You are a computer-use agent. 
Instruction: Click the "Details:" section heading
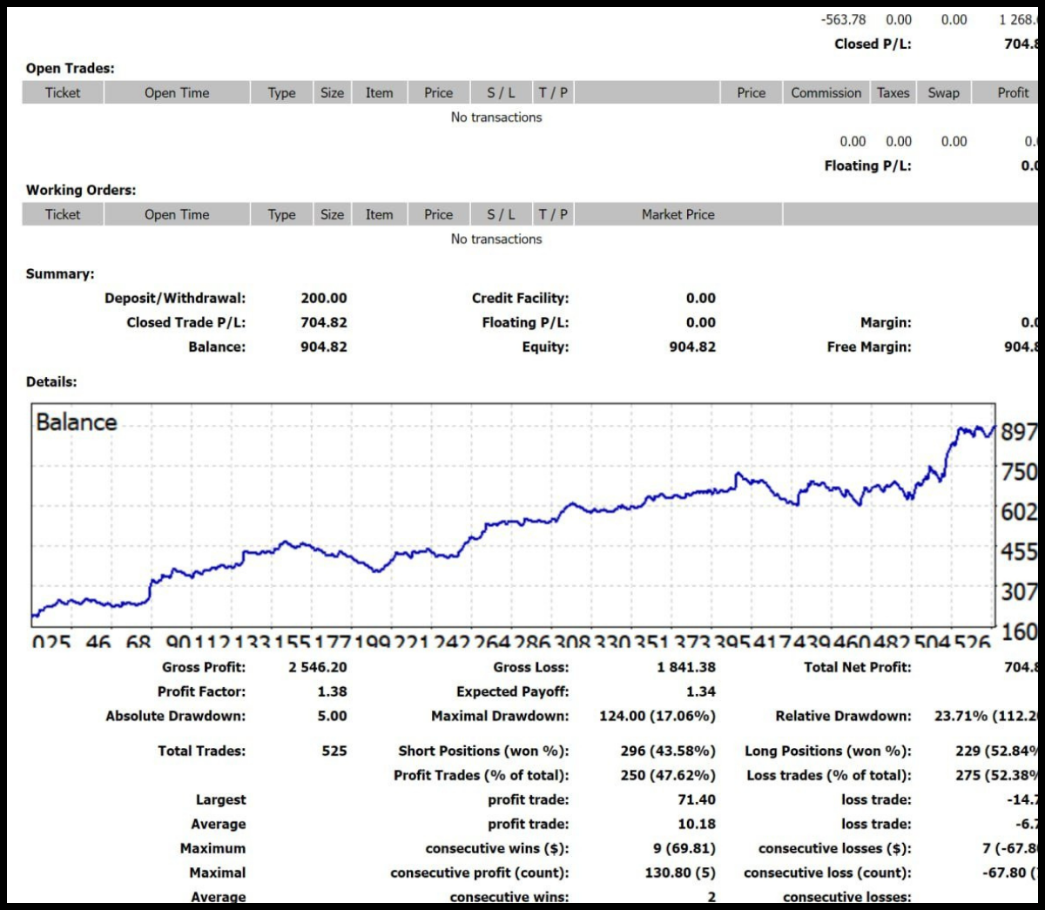(x=51, y=381)
